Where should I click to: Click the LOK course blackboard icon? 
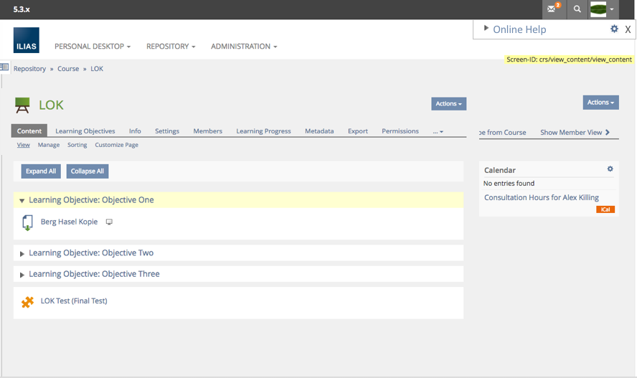point(23,105)
